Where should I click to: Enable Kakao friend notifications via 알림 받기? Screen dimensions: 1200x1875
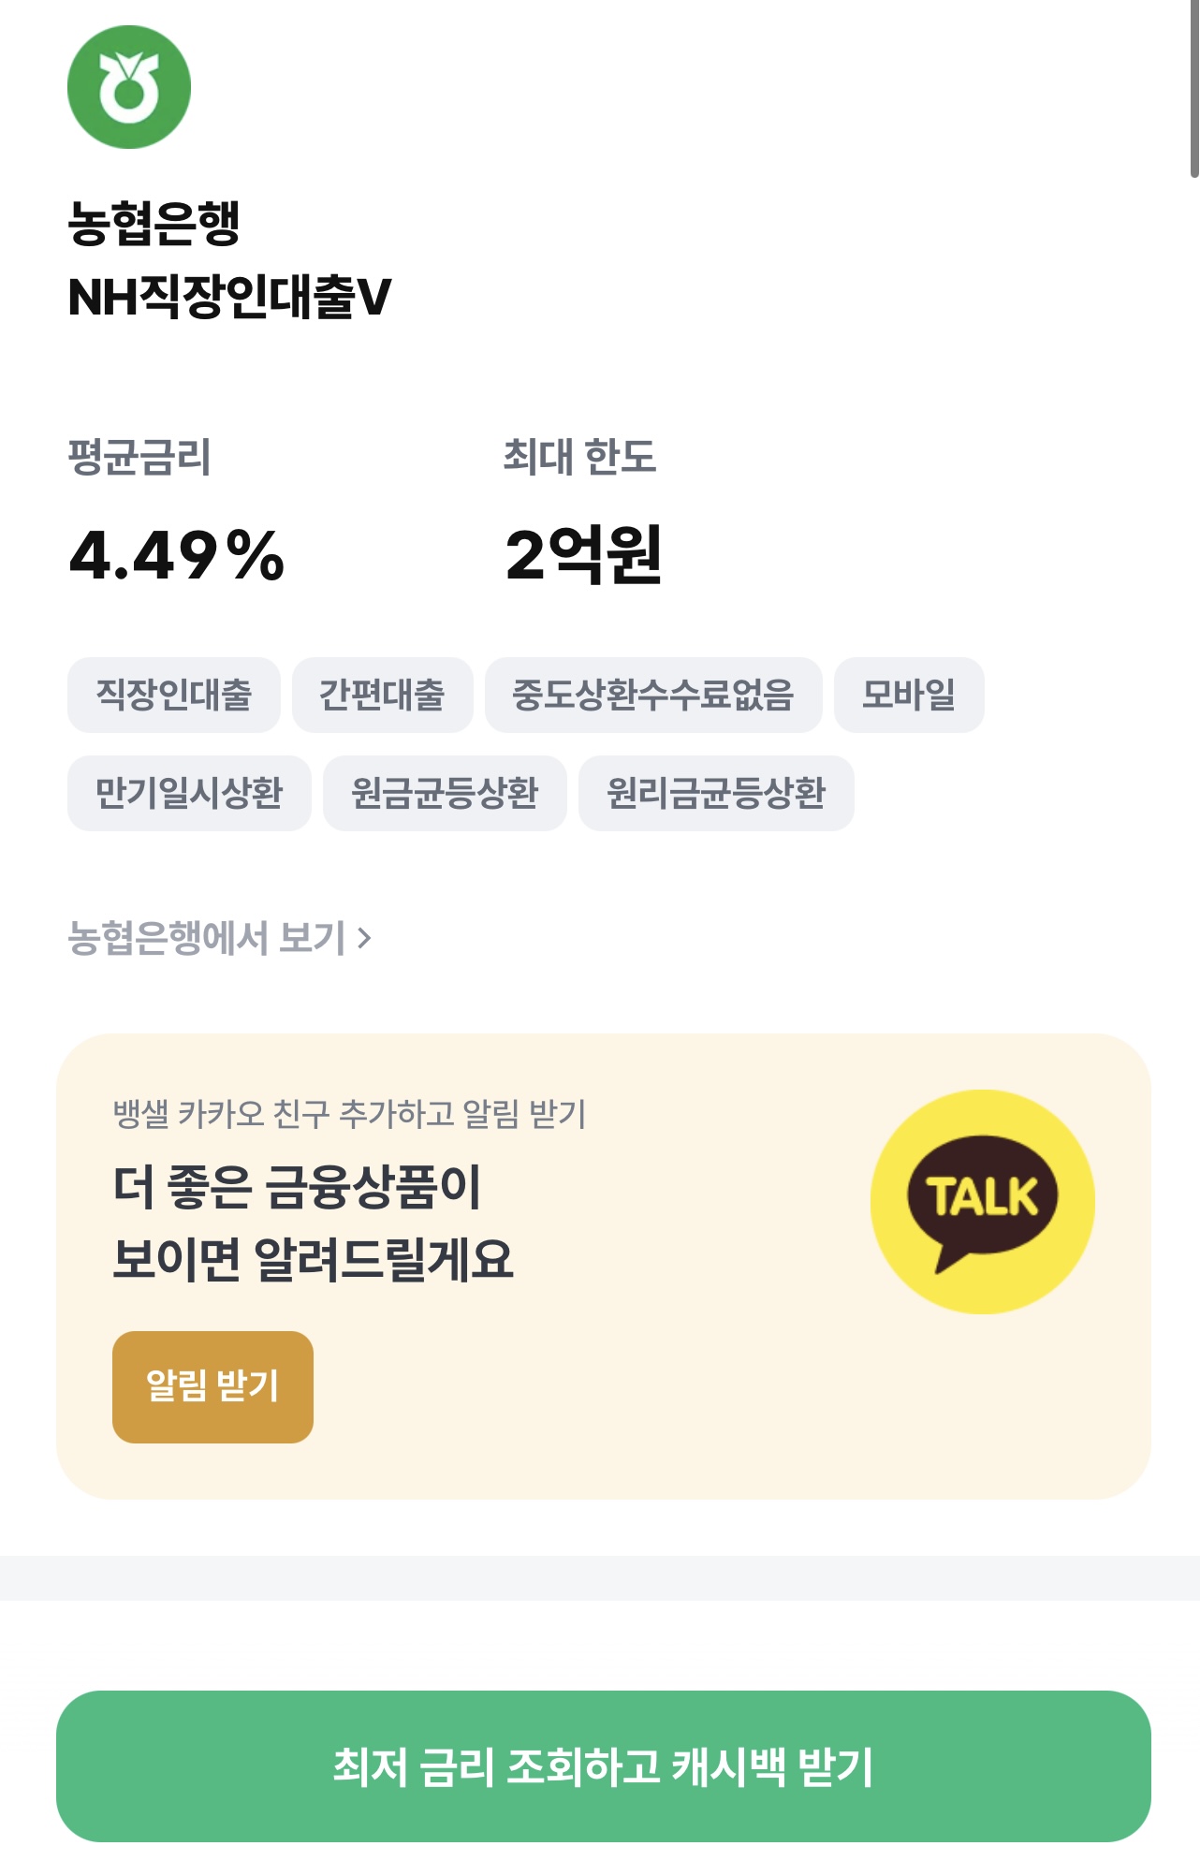[x=213, y=1389]
